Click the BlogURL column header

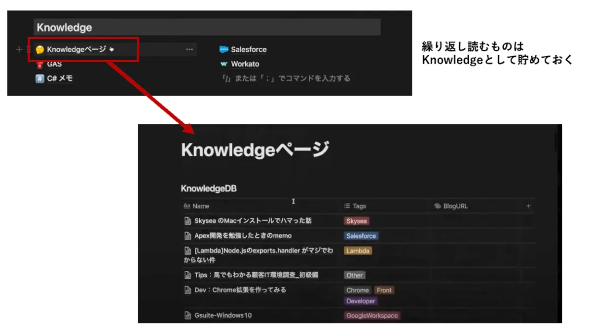(x=451, y=206)
